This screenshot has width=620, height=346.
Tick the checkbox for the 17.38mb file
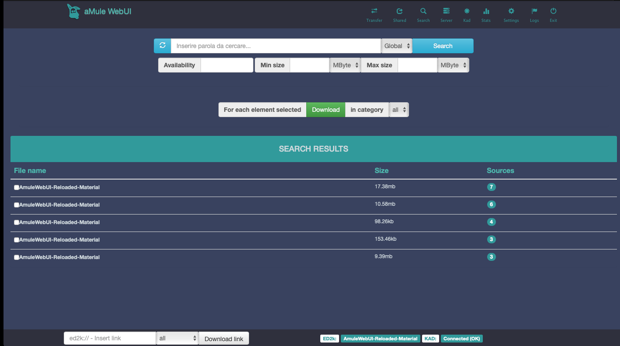click(x=17, y=187)
